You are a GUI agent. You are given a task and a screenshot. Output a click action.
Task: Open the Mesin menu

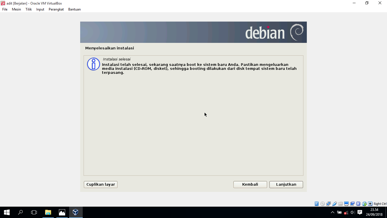(x=16, y=9)
